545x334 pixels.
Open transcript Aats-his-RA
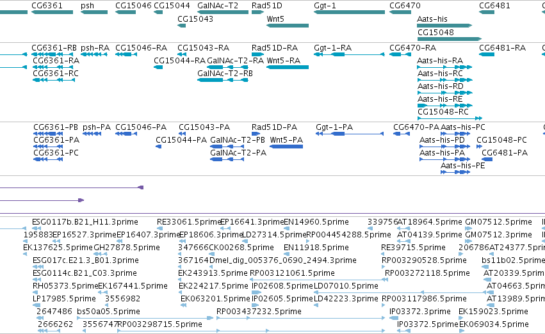click(x=440, y=60)
